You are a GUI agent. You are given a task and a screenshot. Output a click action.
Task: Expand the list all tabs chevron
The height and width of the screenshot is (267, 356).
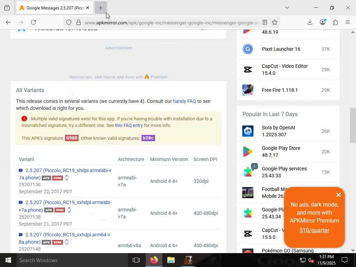click(287, 8)
